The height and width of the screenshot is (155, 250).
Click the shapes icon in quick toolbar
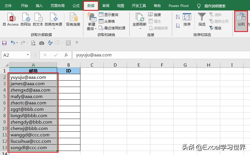(57, 43)
